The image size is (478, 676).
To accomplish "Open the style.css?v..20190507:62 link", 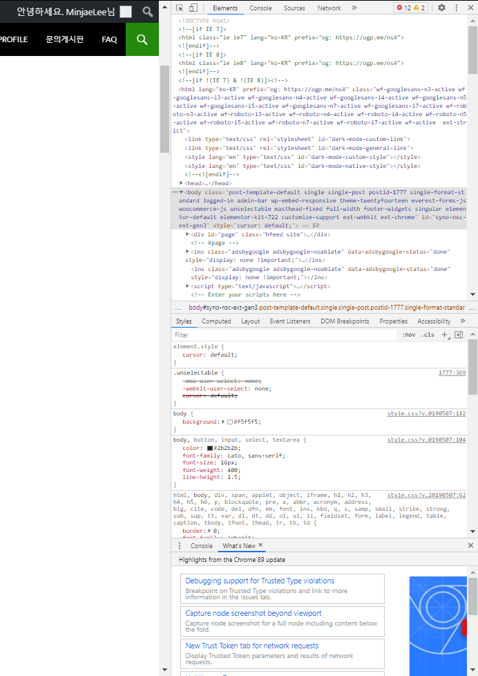I will click(x=426, y=495).
